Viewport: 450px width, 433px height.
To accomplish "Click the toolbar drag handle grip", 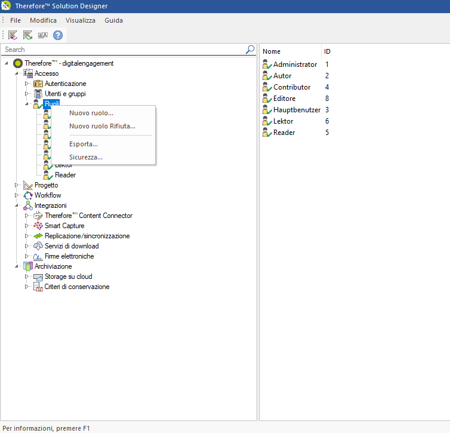I will pyautogui.click(x=3, y=35).
